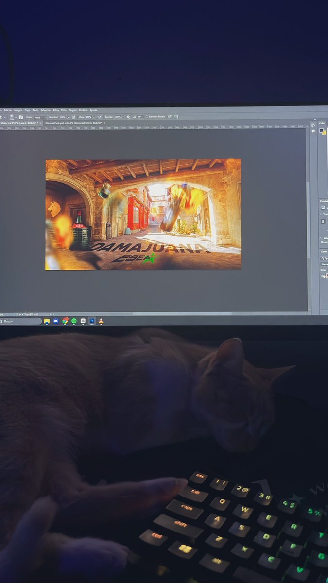Click the Buscar search box on the taskbar

click(20, 321)
